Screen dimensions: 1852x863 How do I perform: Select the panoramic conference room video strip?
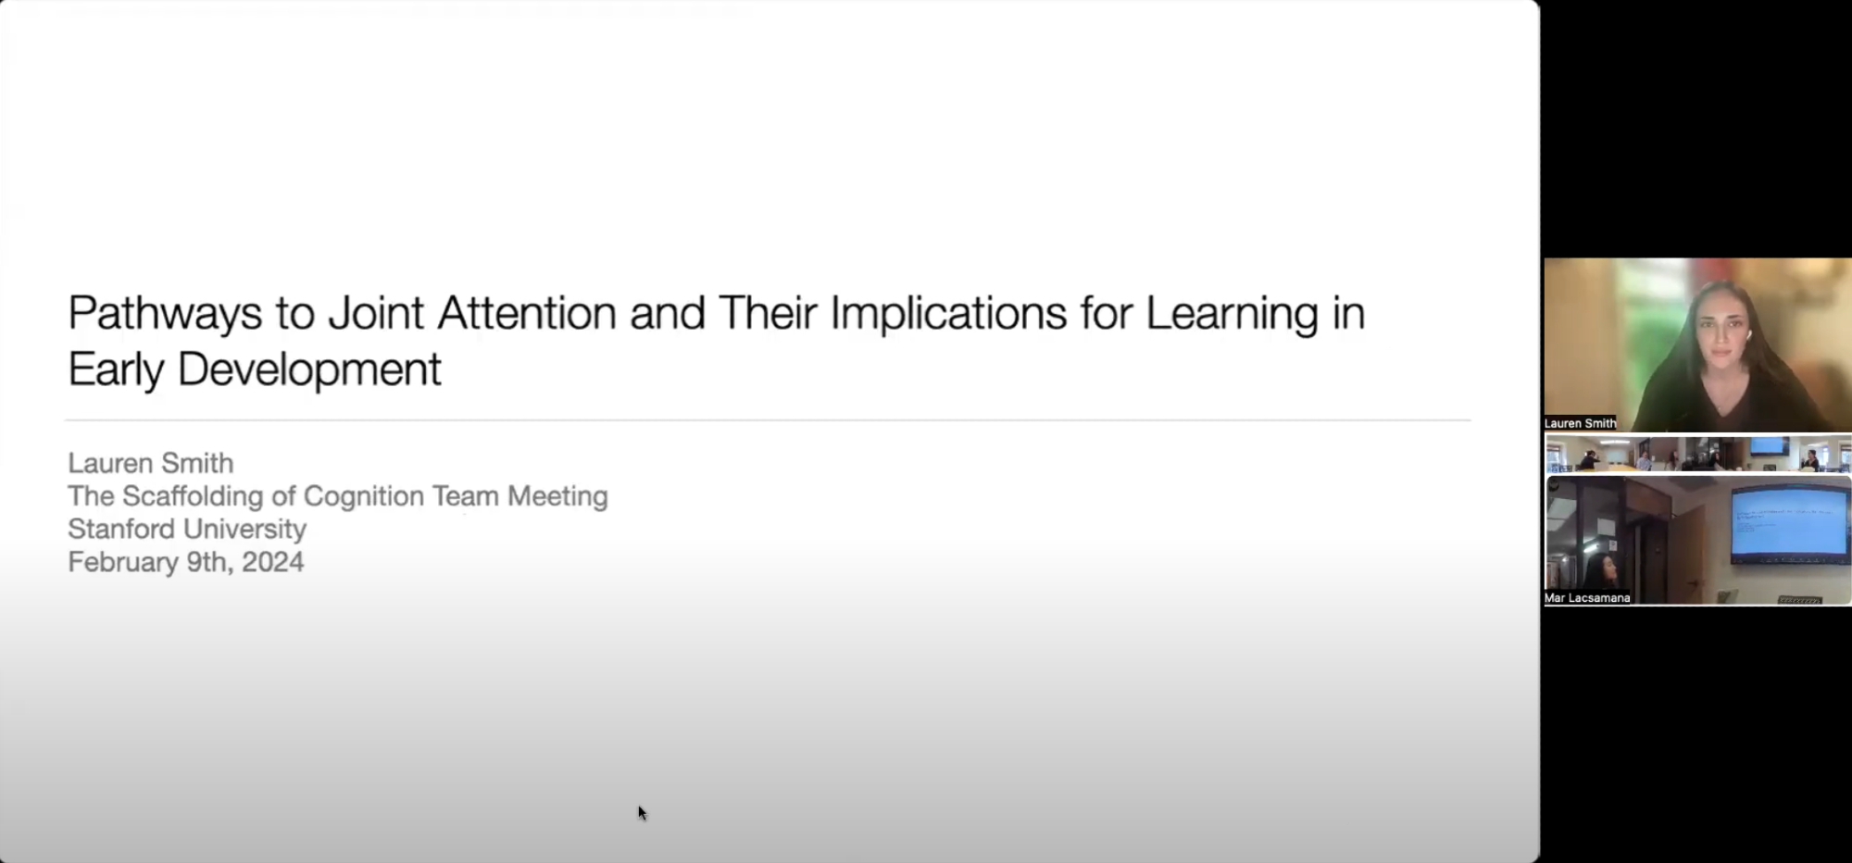(1696, 454)
